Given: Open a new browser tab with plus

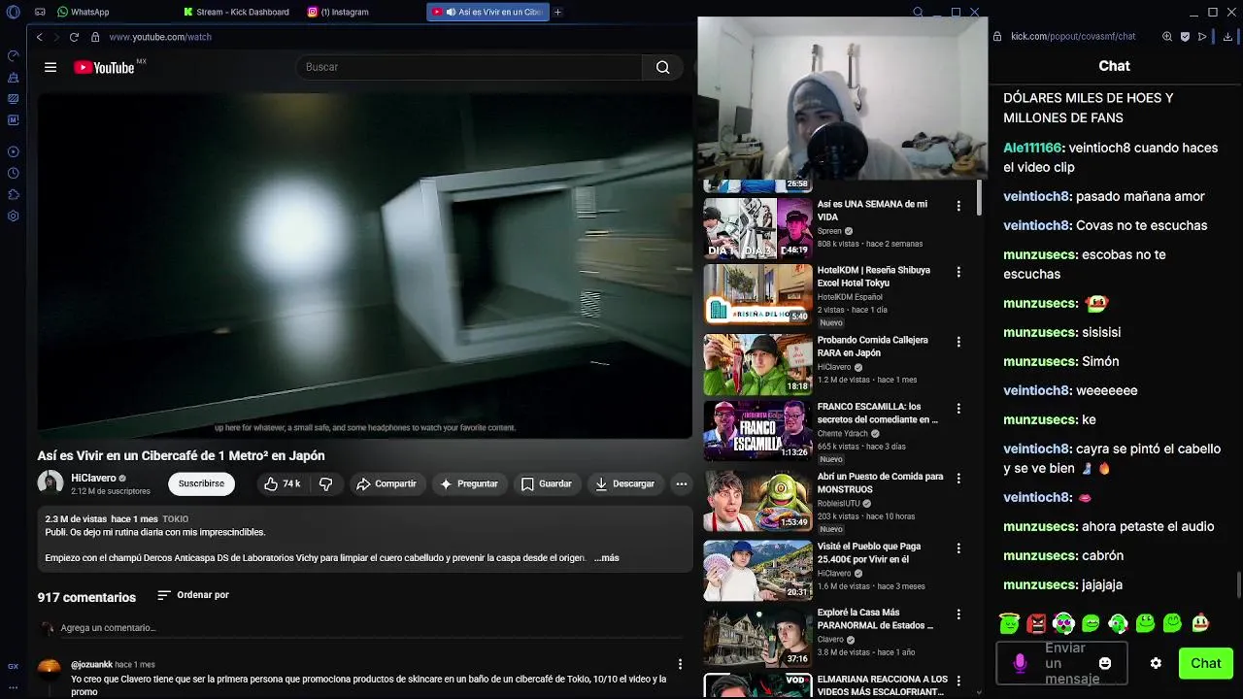Looking at the screenshot, I should 557,12.
